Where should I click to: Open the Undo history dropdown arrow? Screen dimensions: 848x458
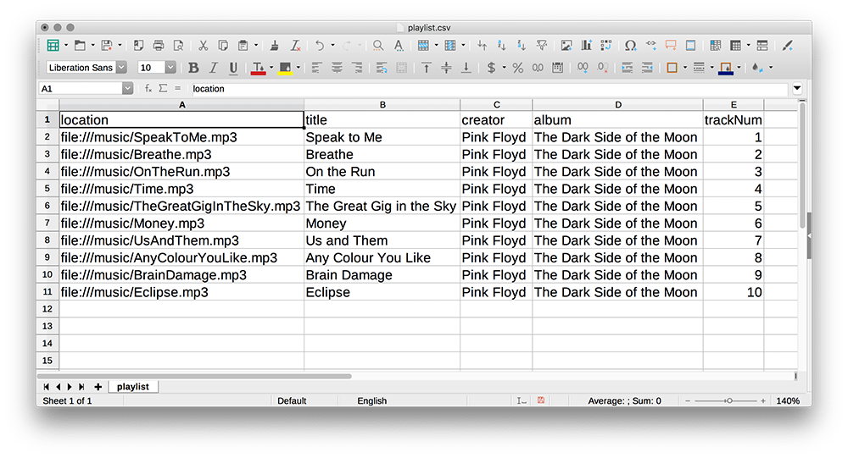coord(332,46)
